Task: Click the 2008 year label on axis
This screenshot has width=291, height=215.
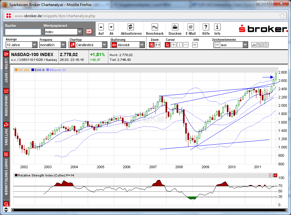Action: tap(179, 167)
